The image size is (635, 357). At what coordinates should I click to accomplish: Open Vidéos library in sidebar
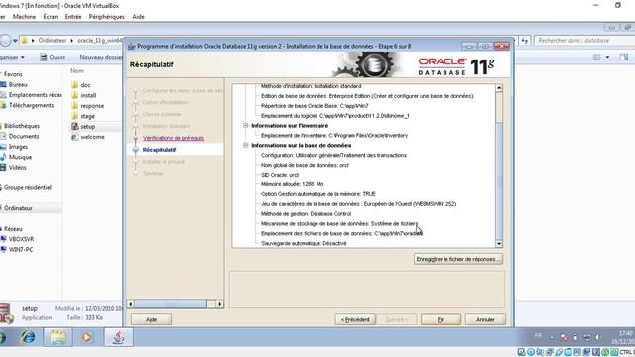(x=14, y=168)
